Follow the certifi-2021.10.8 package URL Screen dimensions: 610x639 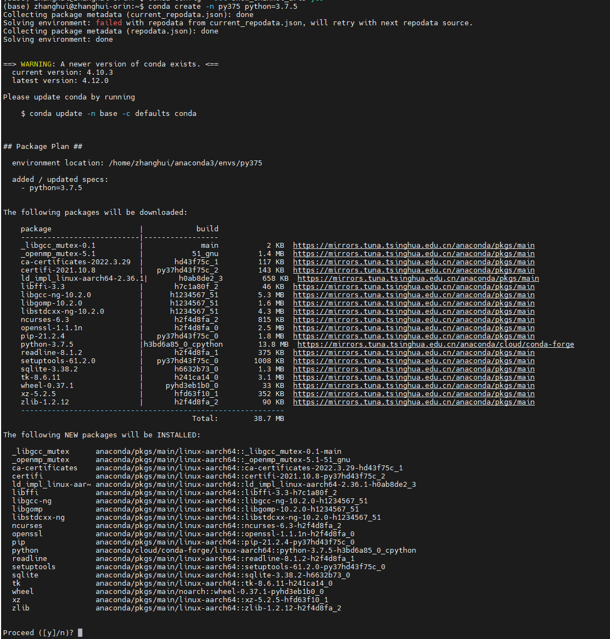click(413, 270)
